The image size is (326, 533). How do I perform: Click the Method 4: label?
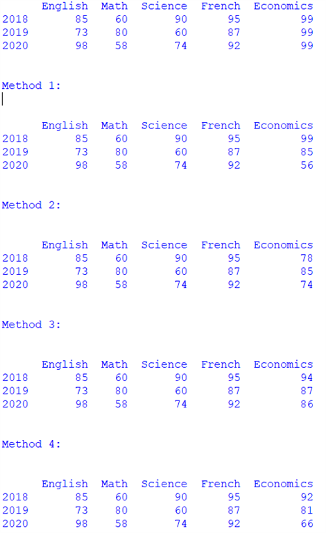coord(31,444)
